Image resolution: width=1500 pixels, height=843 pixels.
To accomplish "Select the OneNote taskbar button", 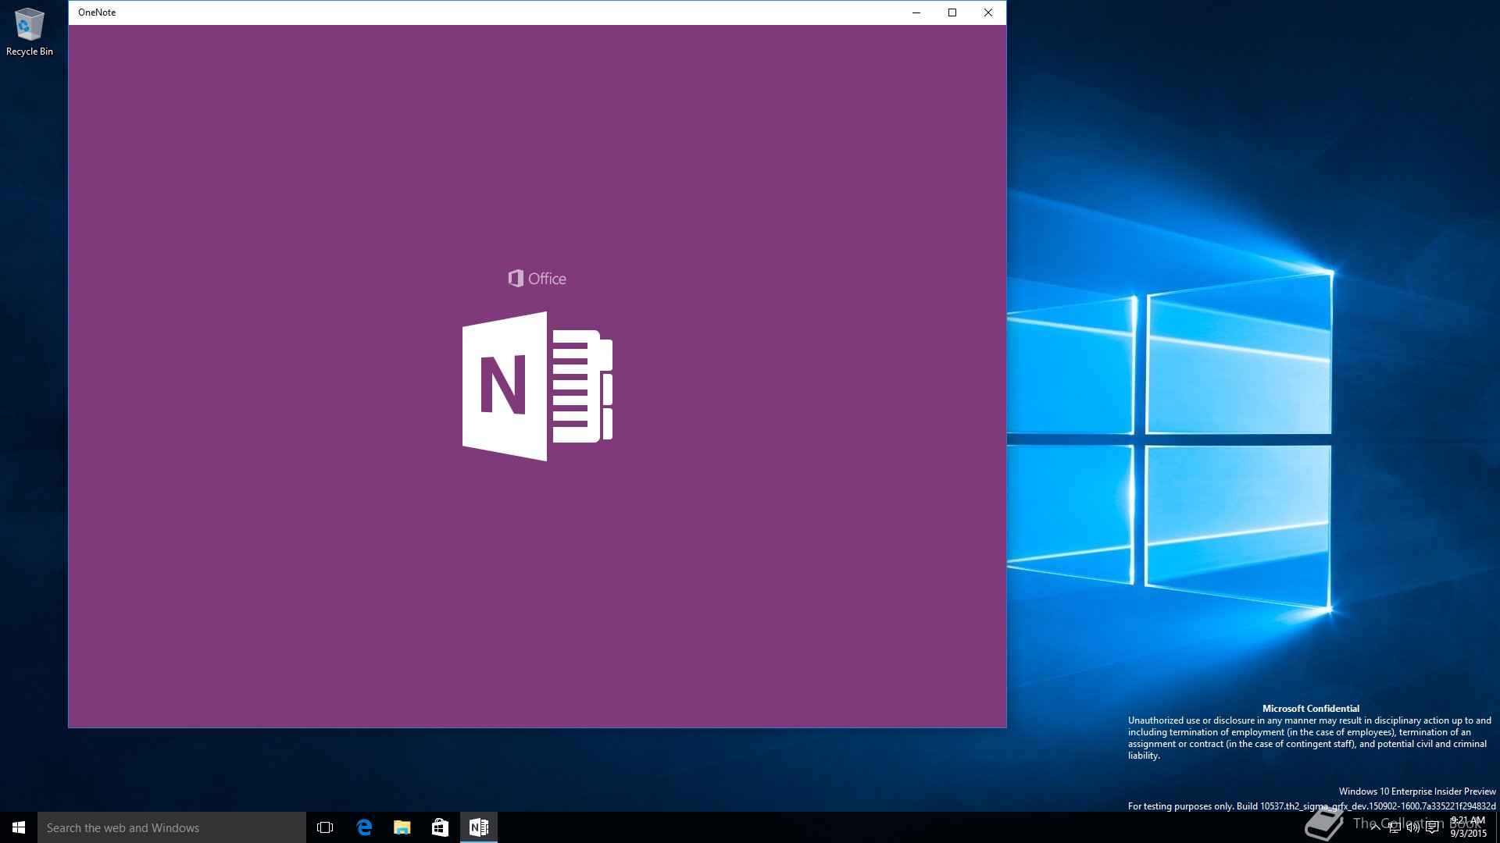I will pos(479,827).
